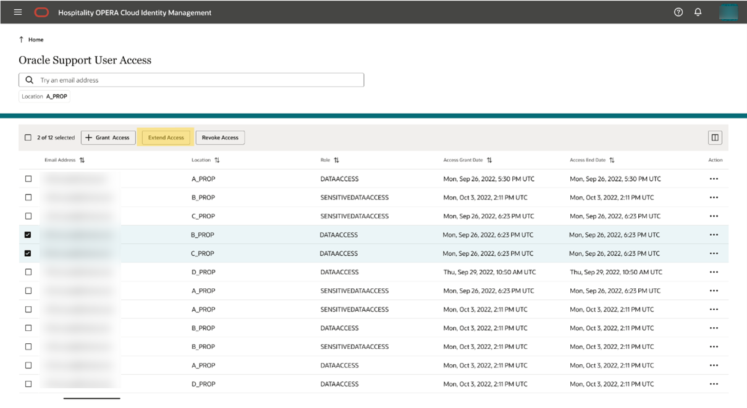Check the checkbox for the first D_PROP row
747x408 pixels.
point(28,272)
